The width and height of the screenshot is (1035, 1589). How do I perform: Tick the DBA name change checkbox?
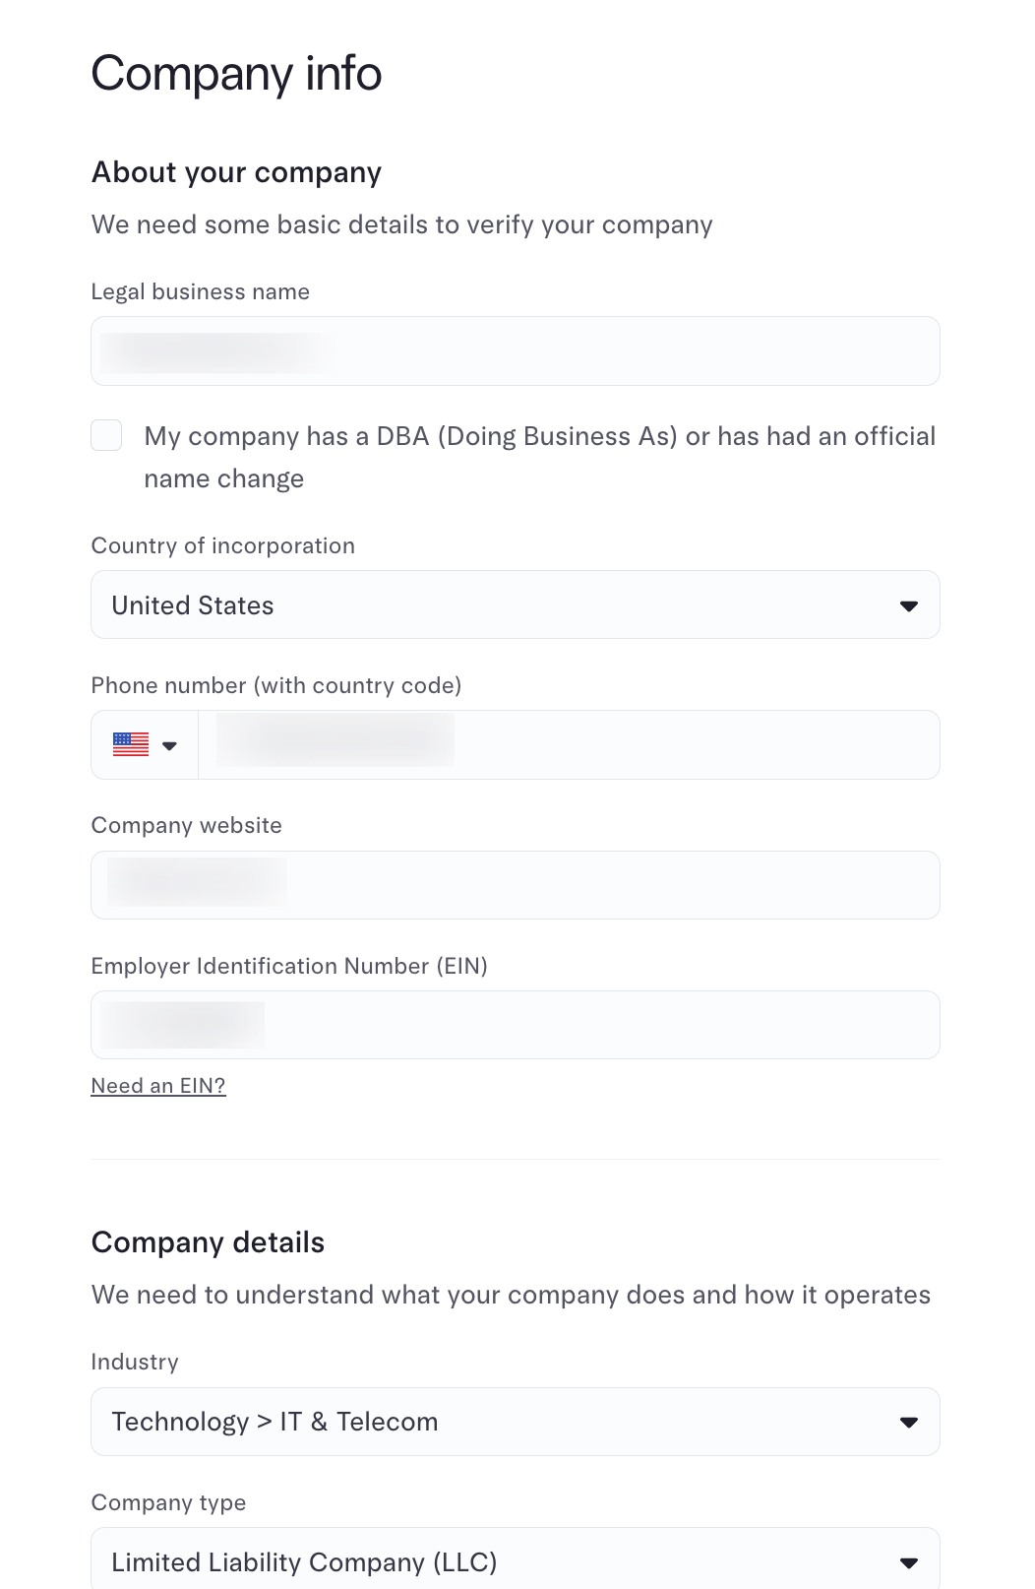click(x=106, y=435)
